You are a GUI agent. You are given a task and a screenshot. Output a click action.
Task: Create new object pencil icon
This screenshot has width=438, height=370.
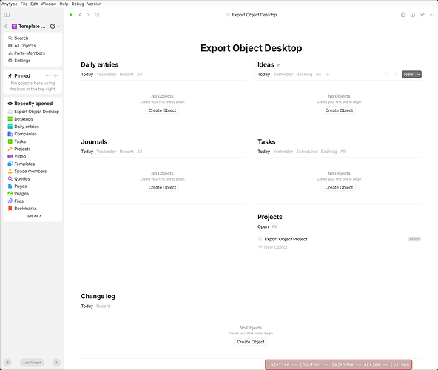click(53, 26)
